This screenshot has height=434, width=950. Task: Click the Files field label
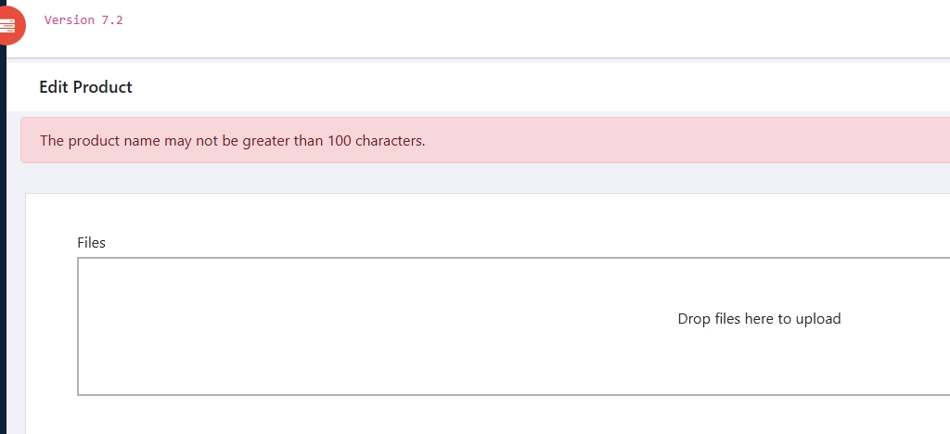[92, 243]
